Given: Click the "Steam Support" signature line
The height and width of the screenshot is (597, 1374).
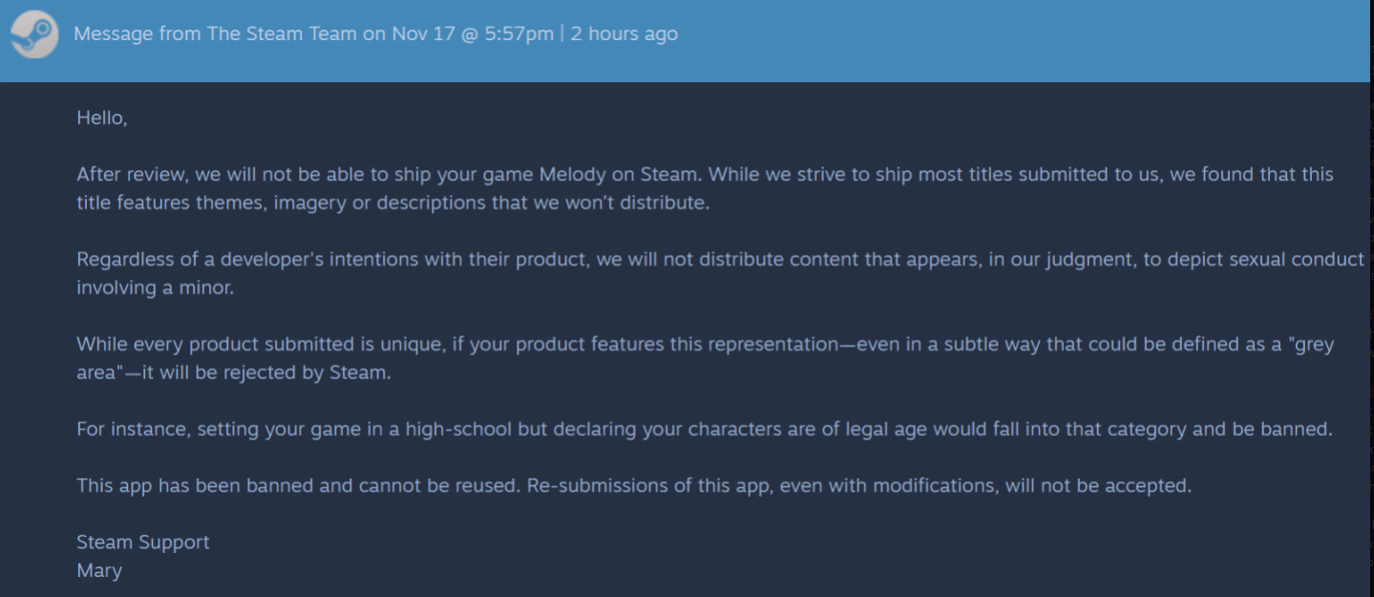Looking at the screenshot, I should [x=142, y=543].
